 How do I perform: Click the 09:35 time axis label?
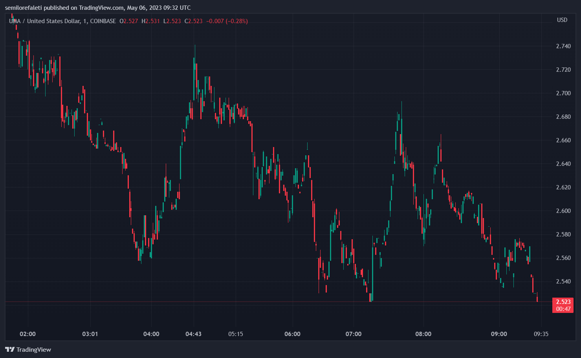pyautogui.click(x=541, y=334)
